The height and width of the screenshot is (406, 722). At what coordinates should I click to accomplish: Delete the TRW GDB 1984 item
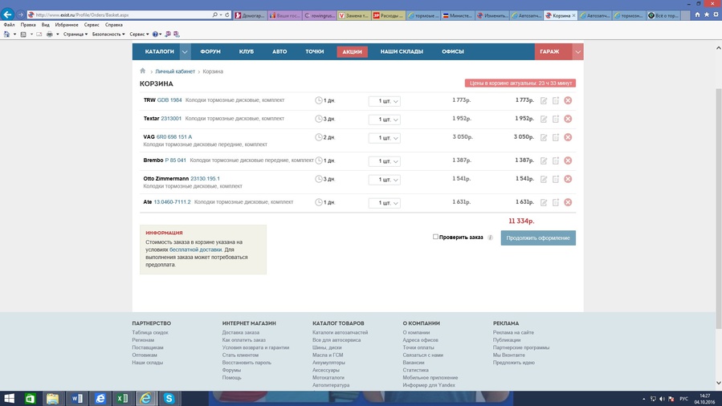(x=568, y=100)
